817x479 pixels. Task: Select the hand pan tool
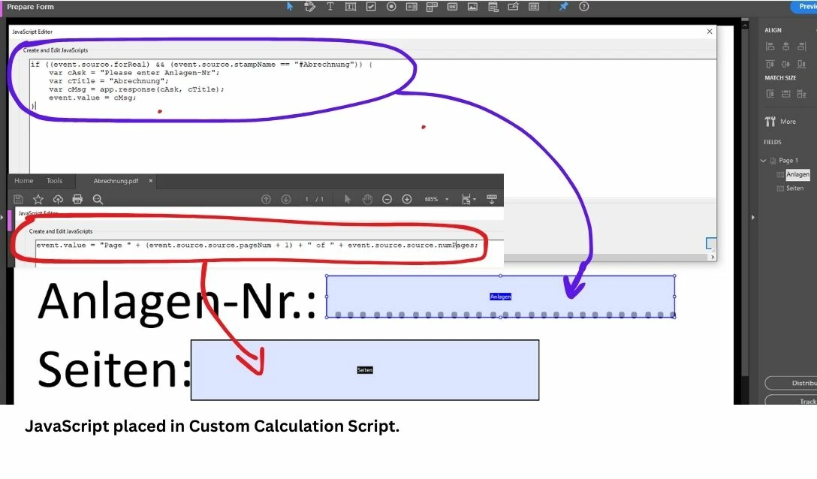pos(367,199)
